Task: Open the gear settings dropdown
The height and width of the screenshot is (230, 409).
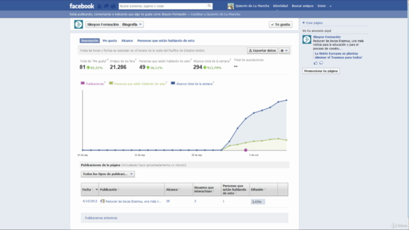Action: click(284, 50)
